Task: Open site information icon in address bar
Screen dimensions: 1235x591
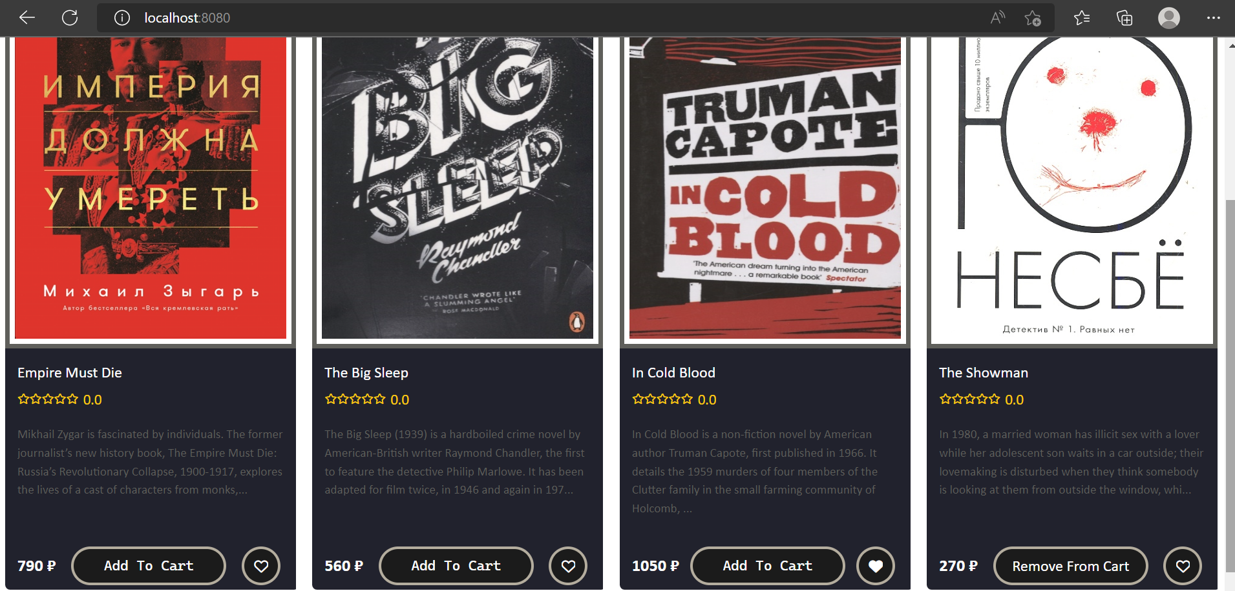Action: tap(122, 17)
